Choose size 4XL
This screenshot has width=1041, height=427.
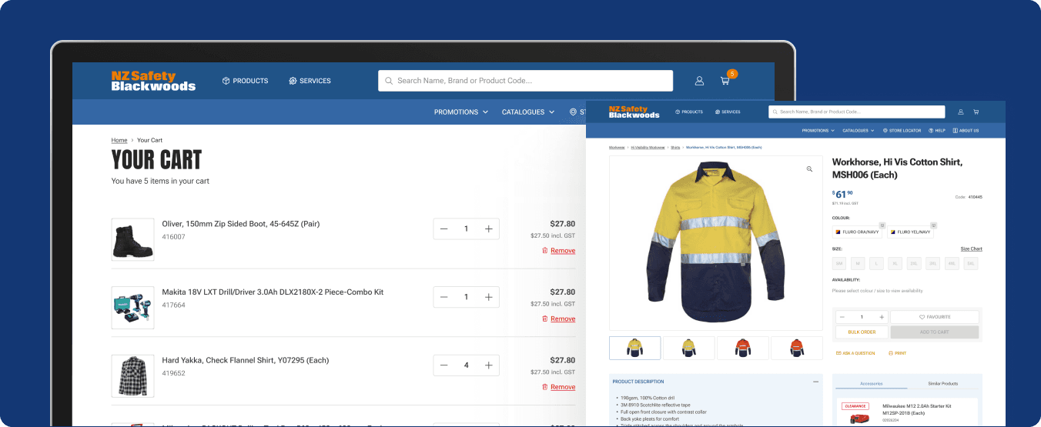[952, 263]
